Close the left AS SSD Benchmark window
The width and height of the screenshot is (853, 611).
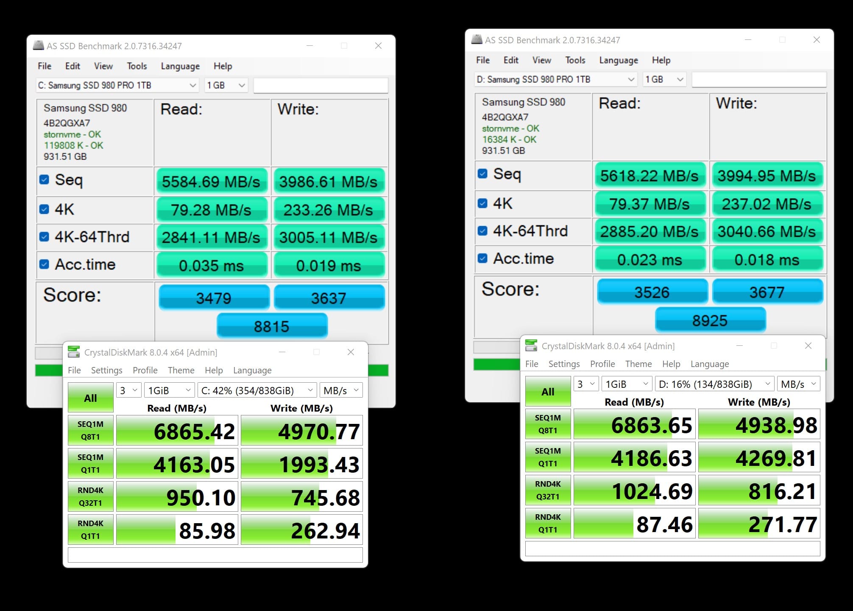[378, 45]
